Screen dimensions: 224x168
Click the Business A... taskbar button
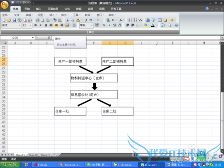click(71, 165)
